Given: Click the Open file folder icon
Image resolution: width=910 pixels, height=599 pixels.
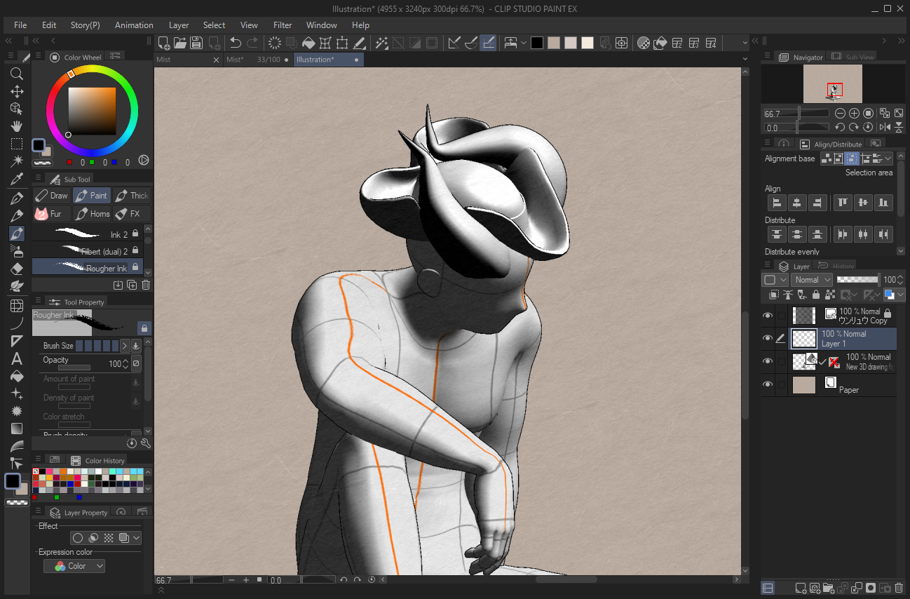Looking at the screenshot, I should pyautogui.click(x=180, y=43).
